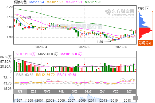
Task: Jump to 2003 on the history timeline
Action: pyautogui.click(x=51, y=101)
